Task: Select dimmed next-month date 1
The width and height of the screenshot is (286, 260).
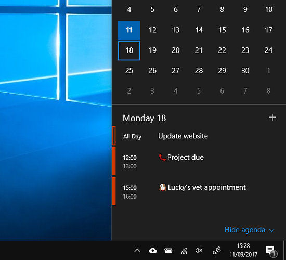Action: (269, 71)
